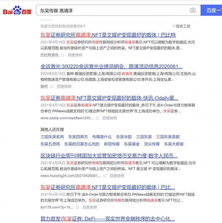Search related term 三国东吴首都

[x=168, y=137]
